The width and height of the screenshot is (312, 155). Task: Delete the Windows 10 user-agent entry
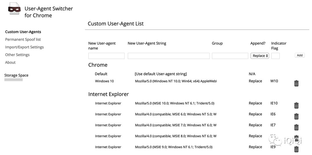[296, 83]
